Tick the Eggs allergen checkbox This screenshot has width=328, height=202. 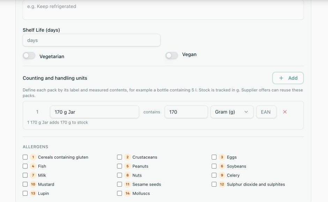[214, 157]
